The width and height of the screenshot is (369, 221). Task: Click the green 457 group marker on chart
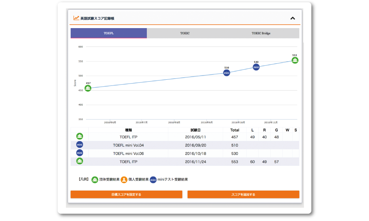[88, 88]
